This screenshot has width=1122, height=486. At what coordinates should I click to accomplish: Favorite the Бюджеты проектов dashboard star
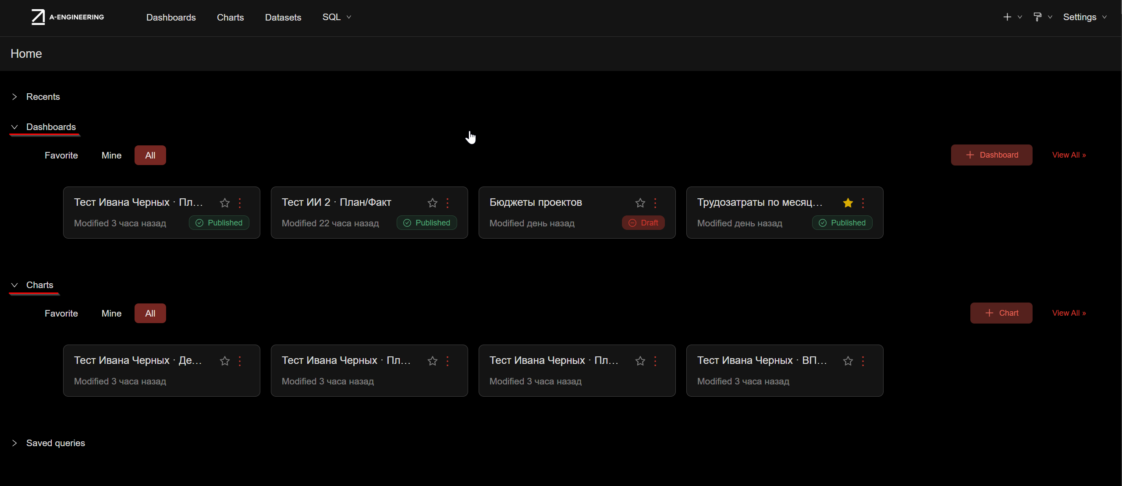coord(640,203)
